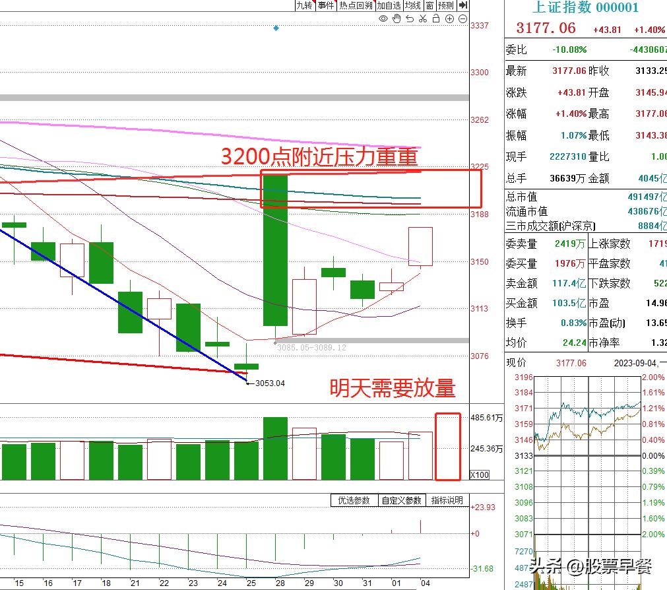Click the 自定义参数 button

(x=401, y=500)
